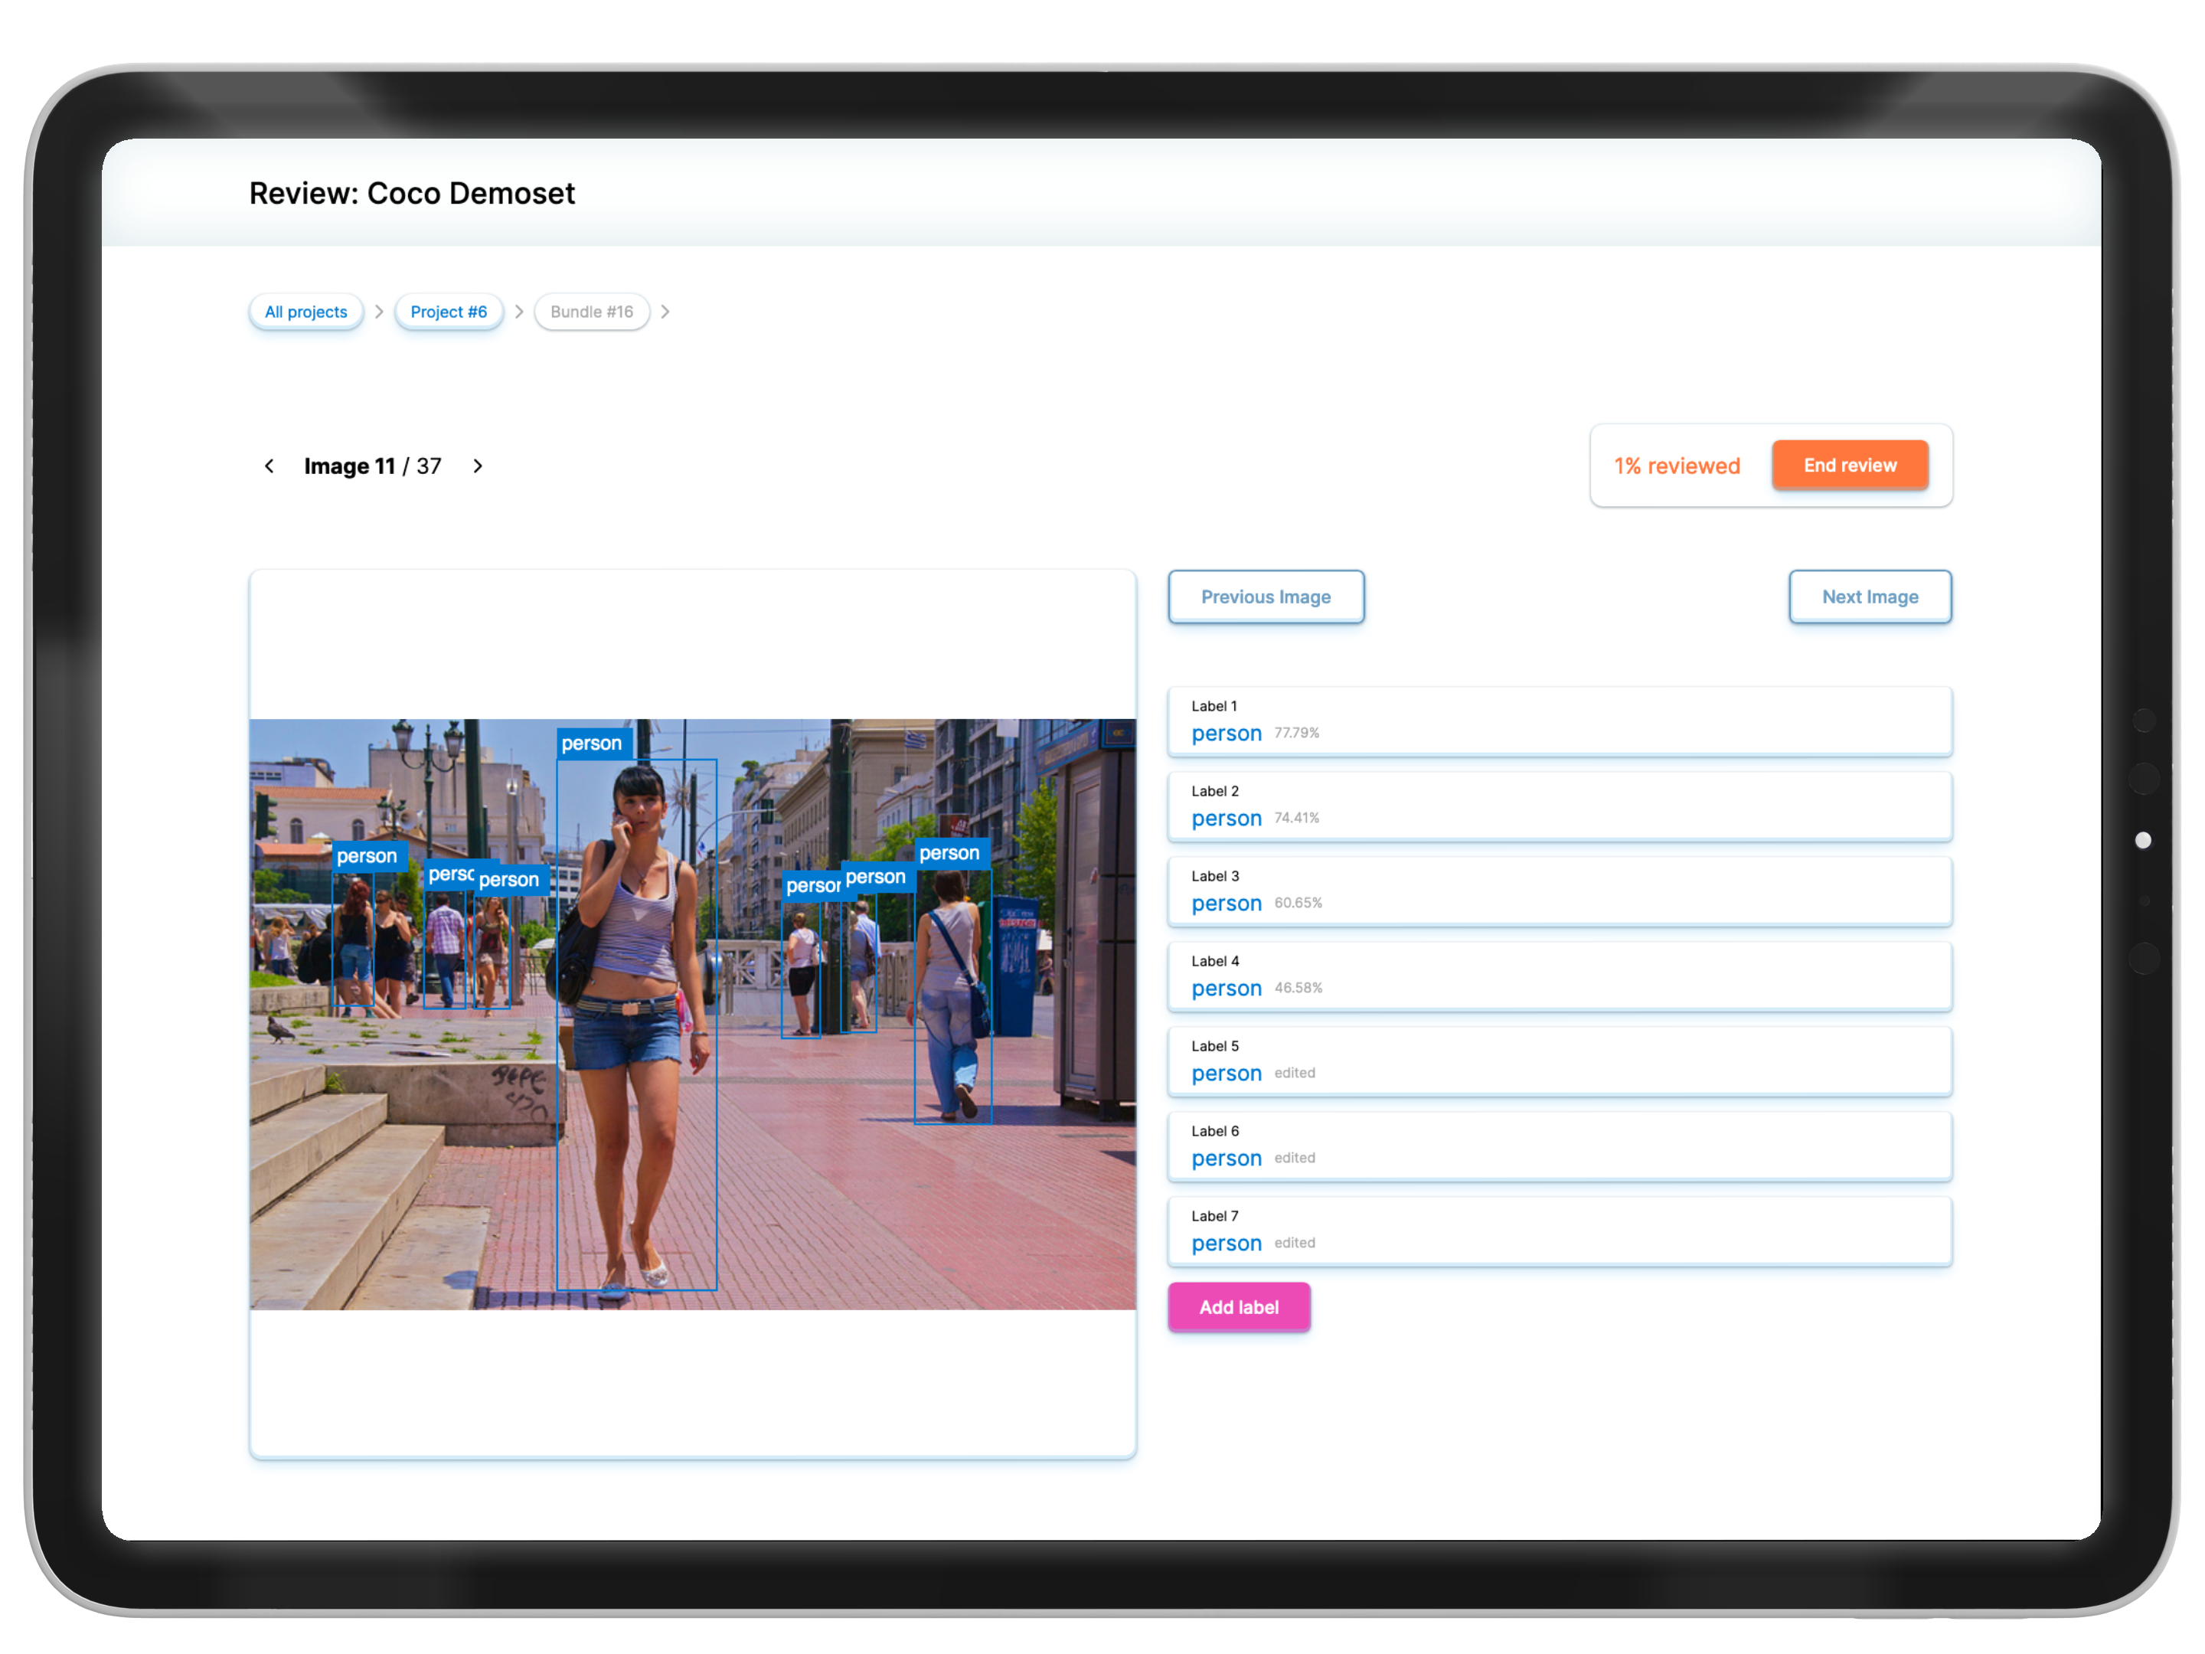Open the All projects breadcrumb

[x=306, y=312]
